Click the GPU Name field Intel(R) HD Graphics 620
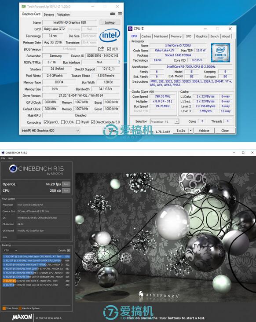Screen dimensions: 256x322 (69, 22)
